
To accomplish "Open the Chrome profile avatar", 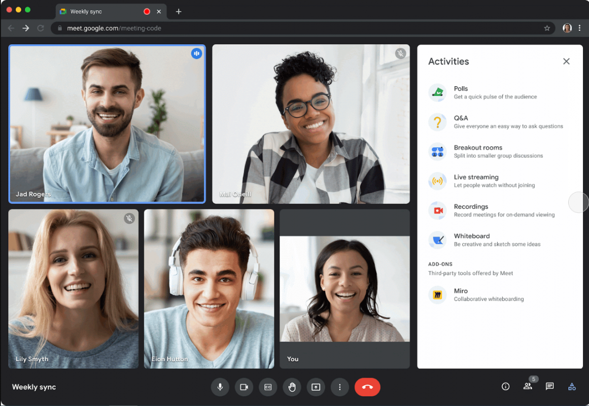I will (x=567, y=28).
